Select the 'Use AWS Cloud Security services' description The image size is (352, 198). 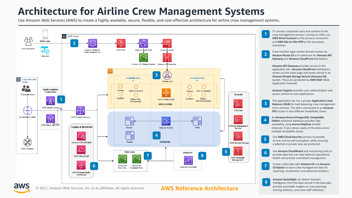pyautogui.click(x=299, y=140)
